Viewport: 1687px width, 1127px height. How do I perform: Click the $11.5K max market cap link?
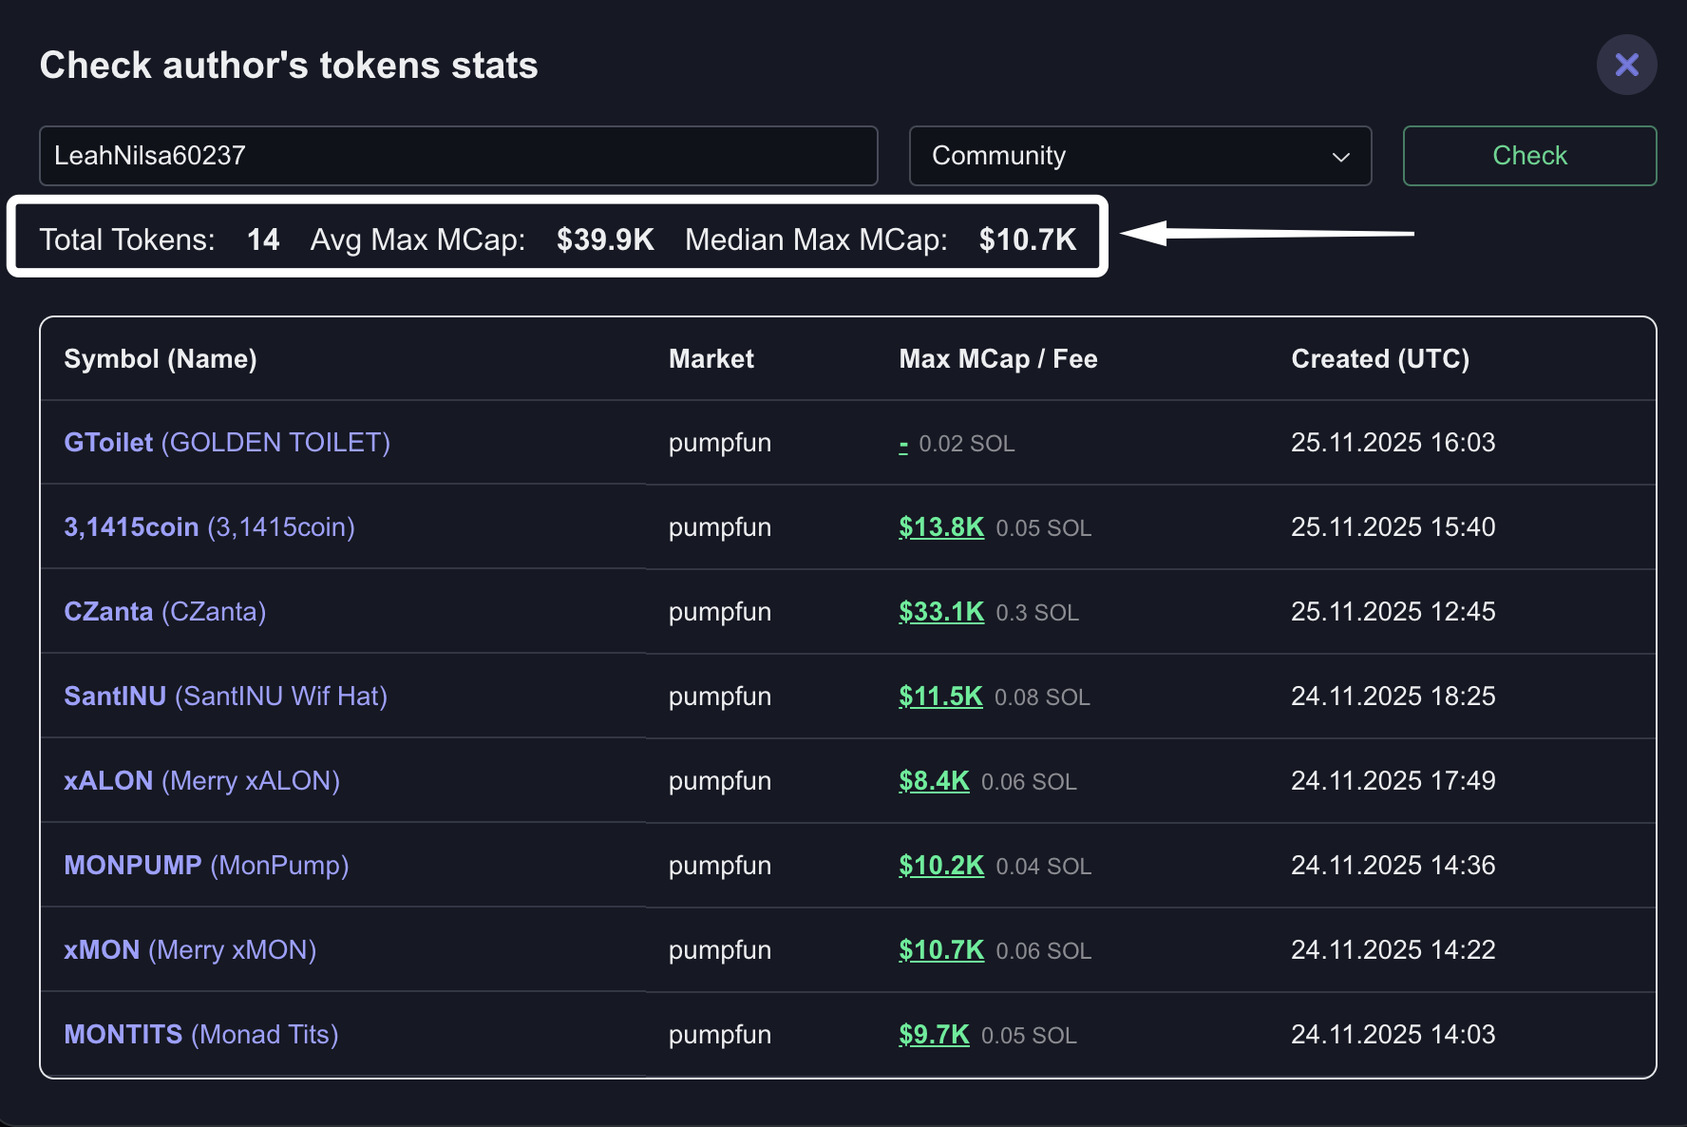click(x=939, y=697)
